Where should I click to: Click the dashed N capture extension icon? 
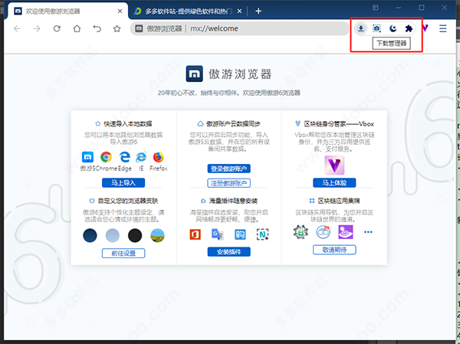pyautogui.click(x=262, y=234)
